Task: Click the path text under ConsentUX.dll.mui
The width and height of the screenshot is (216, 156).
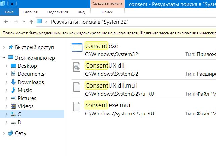Action: (x=119, y=94)
